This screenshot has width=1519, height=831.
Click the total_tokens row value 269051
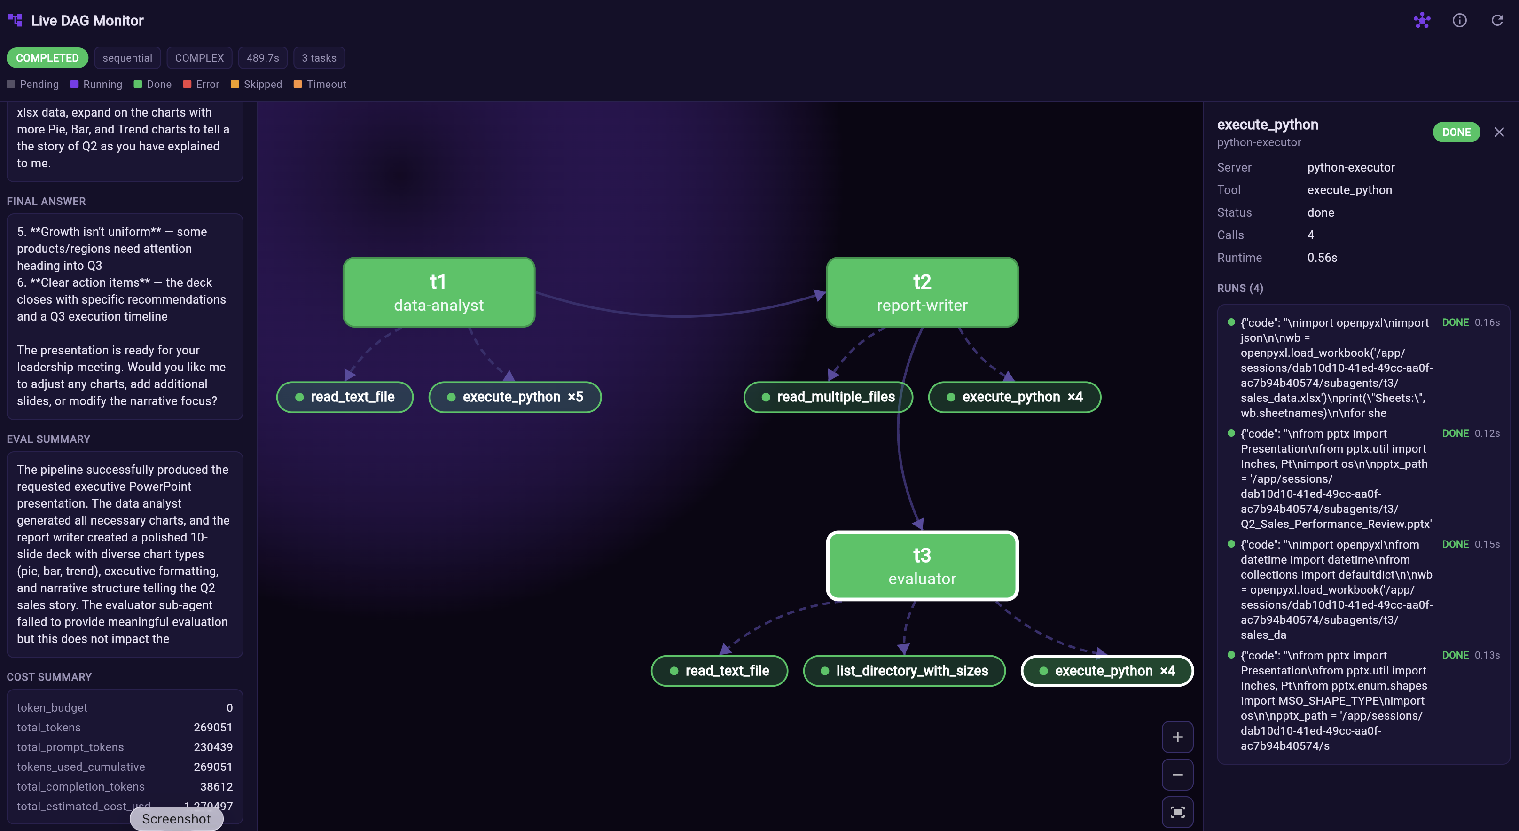click(x=213, y=727)
